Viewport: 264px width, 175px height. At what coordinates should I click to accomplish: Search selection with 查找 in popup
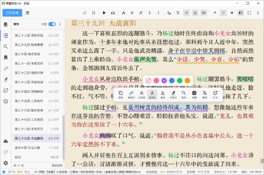click(x=184, y=95)
